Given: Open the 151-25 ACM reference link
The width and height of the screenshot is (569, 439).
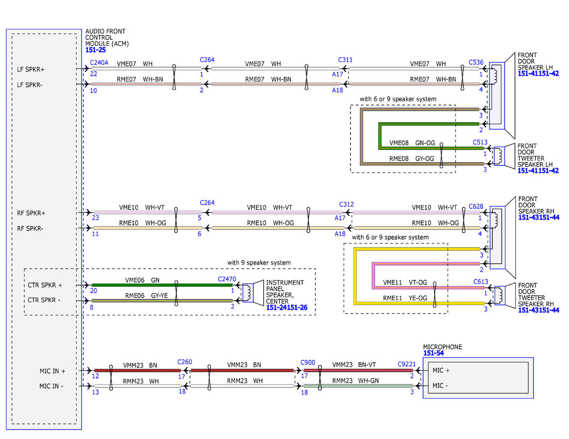Looking at the screenshot, I should tap(95, 50).
